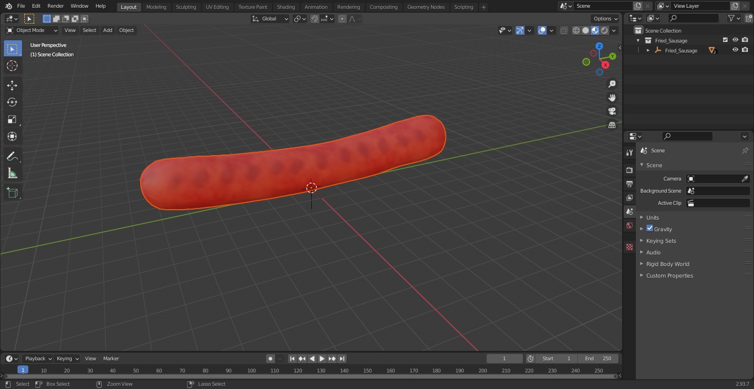This screenshot has width=754, height=389.
Task: Switch to the Sculpting workspace tab
Action: point(186,7)
